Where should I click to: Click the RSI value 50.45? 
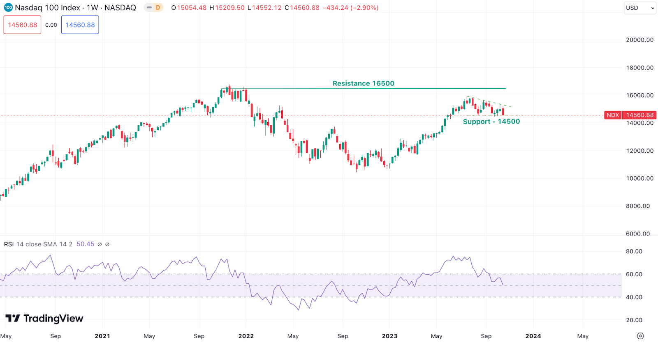[85, 244]
